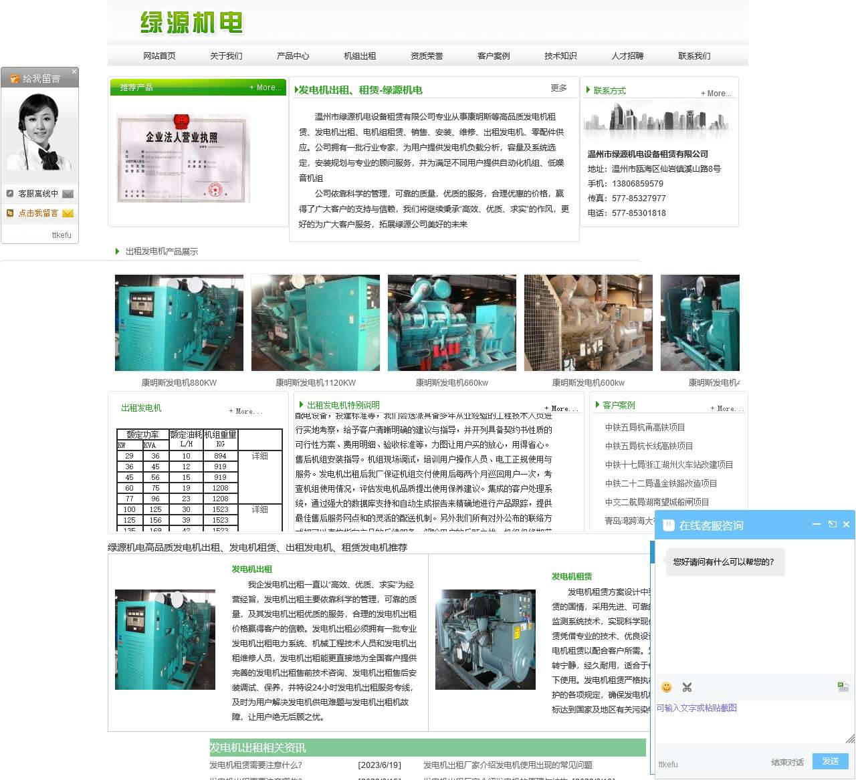This screenshot has height=780, width=856.
Task: Click 客服离线中 in the side panel
Action: [x=38, y=194]
